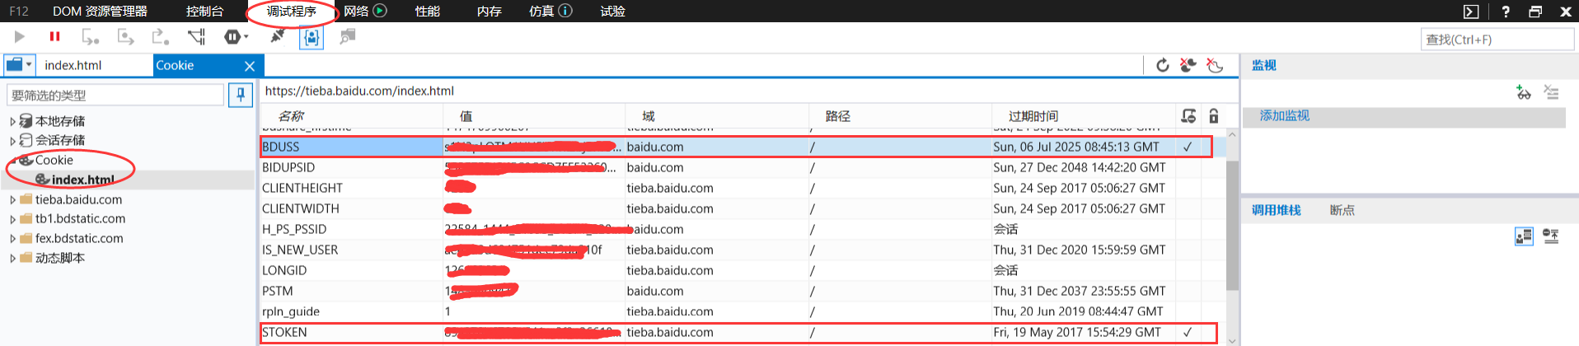This screenshot has height=346, width=1579.
Task: Click the undock window icon
Action: (x=1535, y=12)
